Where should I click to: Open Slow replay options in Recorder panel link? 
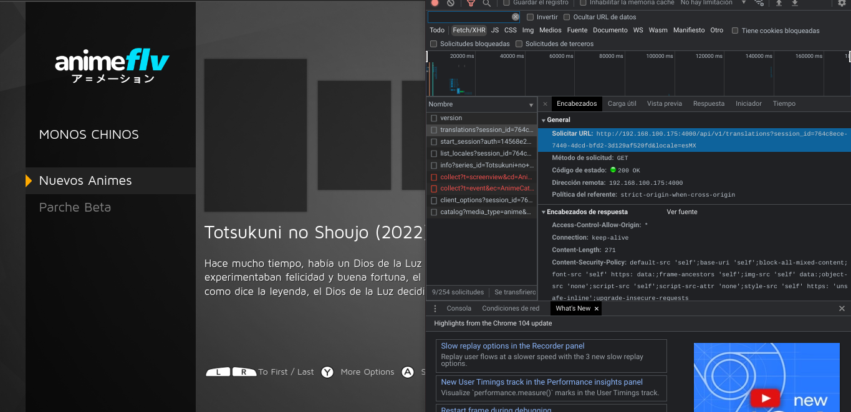click(x=512, y=346)
